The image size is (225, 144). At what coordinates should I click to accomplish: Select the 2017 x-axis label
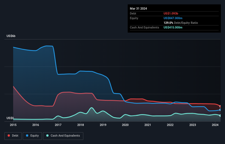(58, 125)
